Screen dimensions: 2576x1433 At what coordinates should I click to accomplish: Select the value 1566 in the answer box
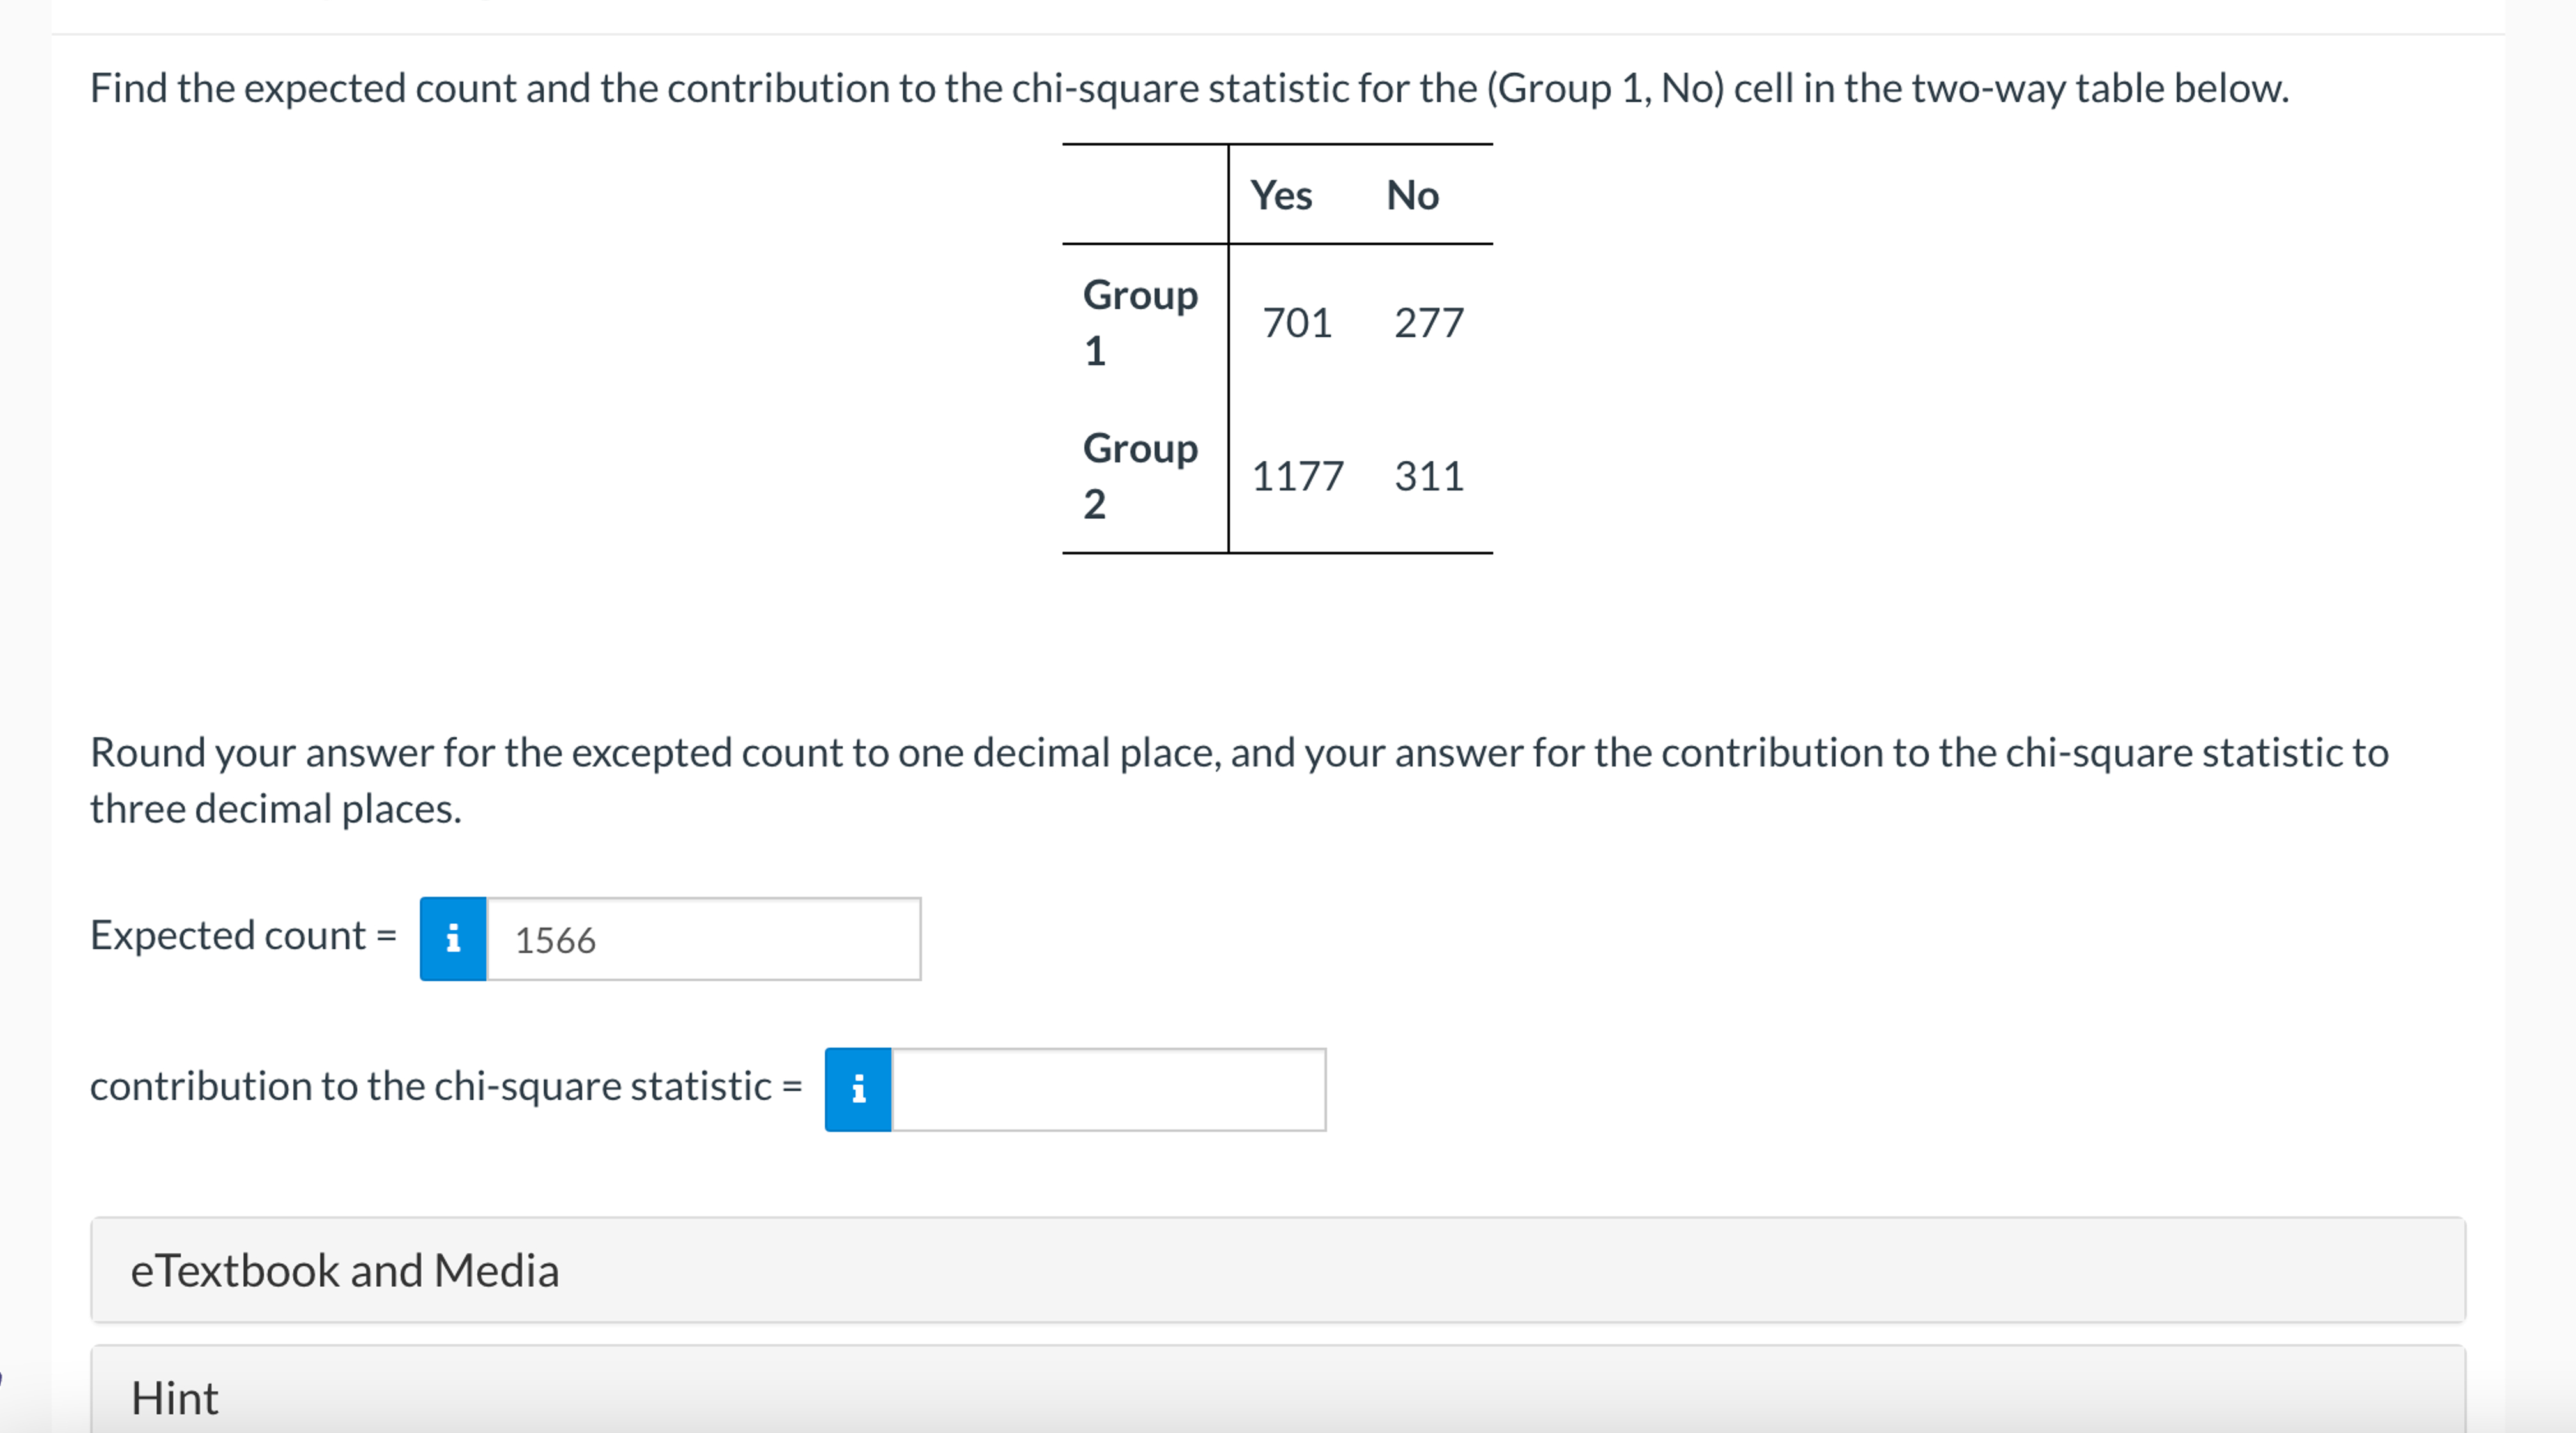(x=555, y=939)
